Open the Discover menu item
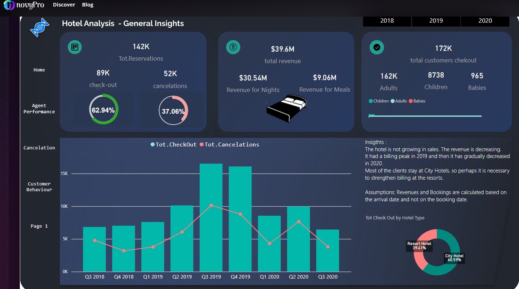The image size is (519, 289). tap(64, 5)
